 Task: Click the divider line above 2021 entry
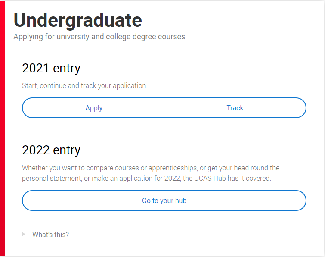point(164,50)
